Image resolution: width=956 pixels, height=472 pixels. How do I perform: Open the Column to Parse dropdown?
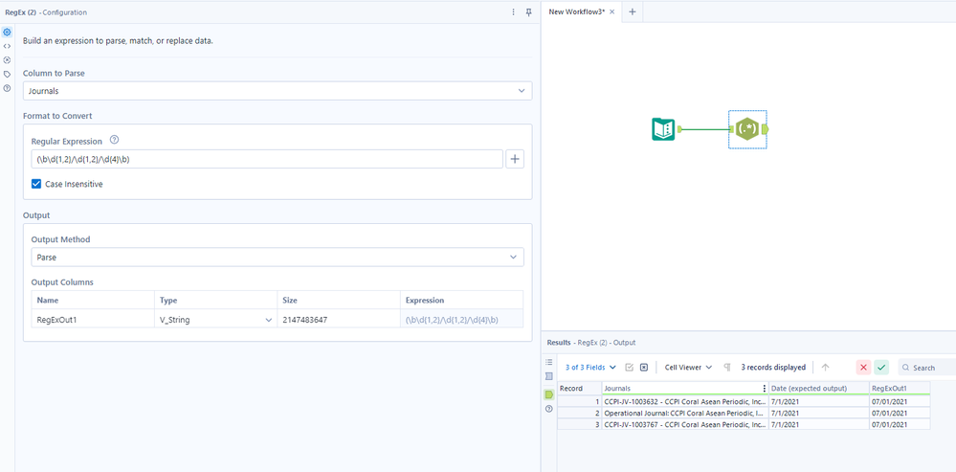(278, 91)
